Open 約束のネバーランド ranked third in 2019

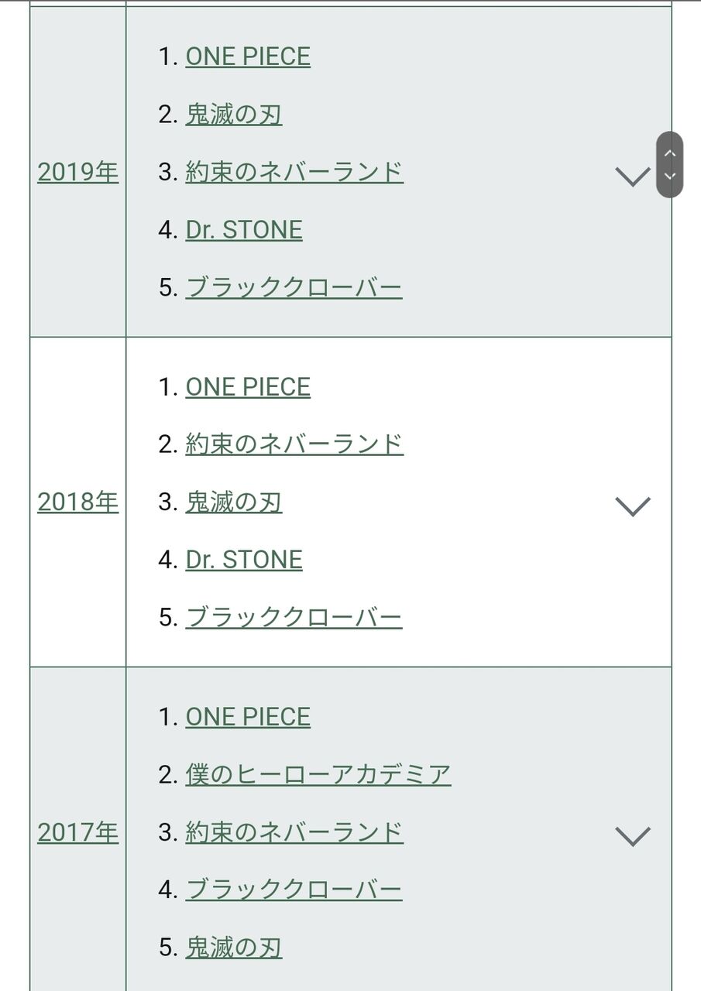[294, 172]
